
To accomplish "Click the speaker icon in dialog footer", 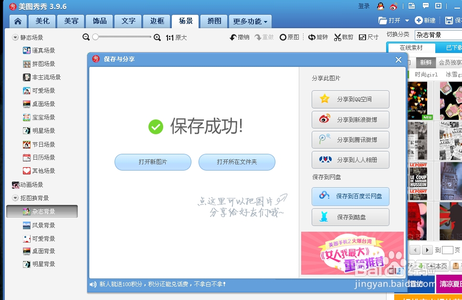I will (x=93, y=284).
